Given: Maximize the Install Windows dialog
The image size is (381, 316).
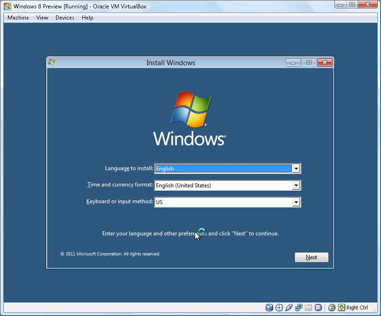Looking at the screenshot, I should coord(309,62).
